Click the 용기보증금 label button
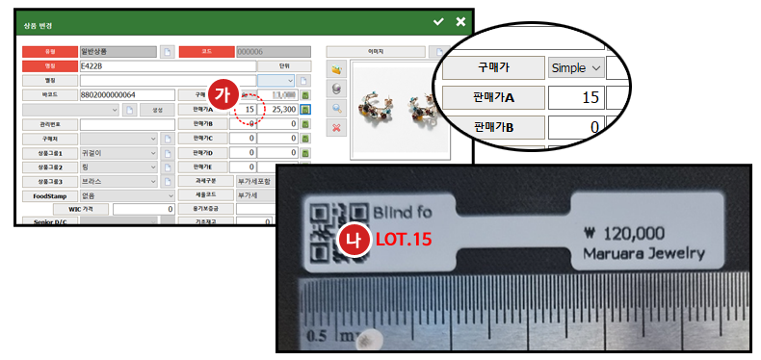Viewport: 761px width, 360px height. click(x=206, y=209)
